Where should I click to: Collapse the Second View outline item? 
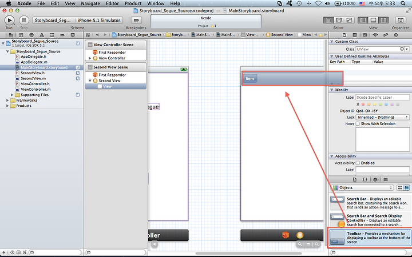[90, 81]
